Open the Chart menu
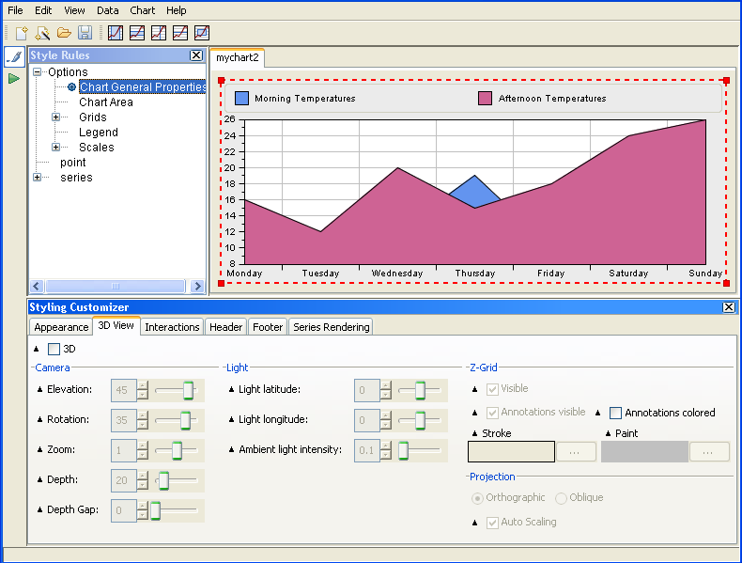This screenshot has height=563, width=742. (143, 10)
